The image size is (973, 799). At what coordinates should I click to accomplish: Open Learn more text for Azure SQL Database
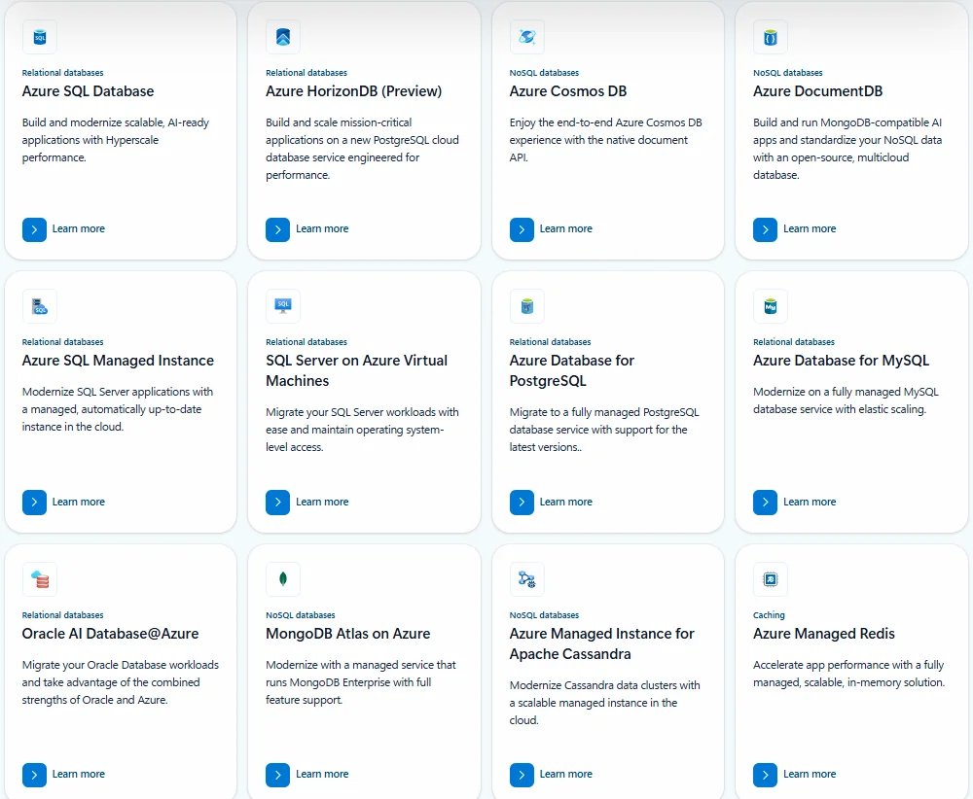(78, 228)
